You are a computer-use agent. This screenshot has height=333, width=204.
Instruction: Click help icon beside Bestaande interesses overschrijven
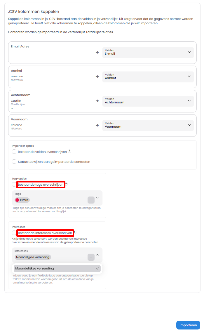coord(75,233)
